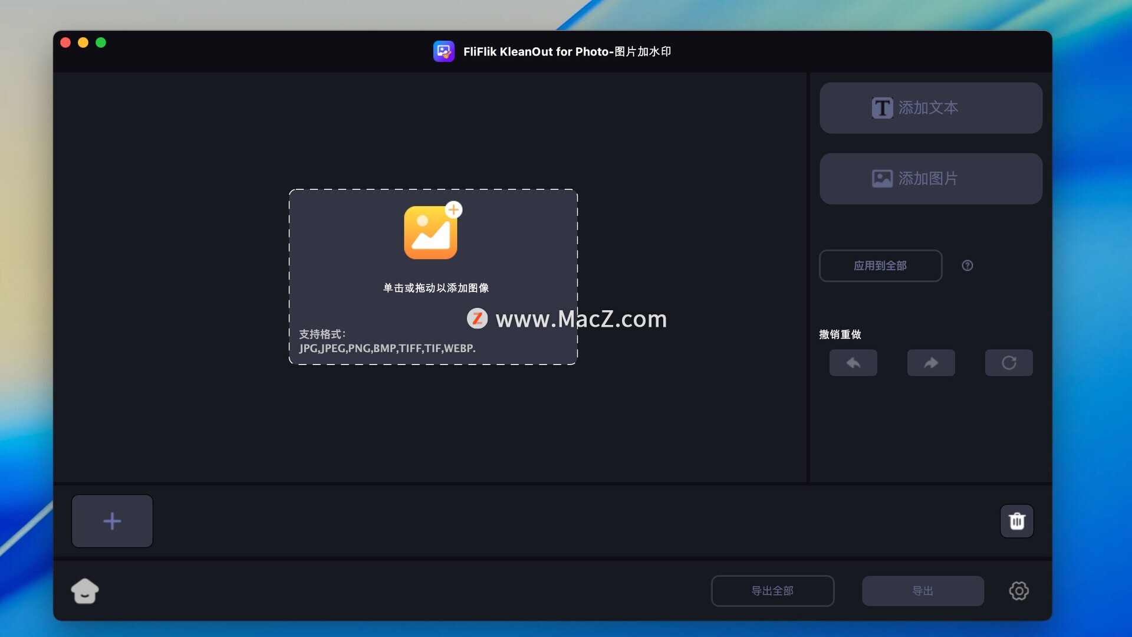Click Apply to All (应用到全部) button

click(x=880, y=266)
